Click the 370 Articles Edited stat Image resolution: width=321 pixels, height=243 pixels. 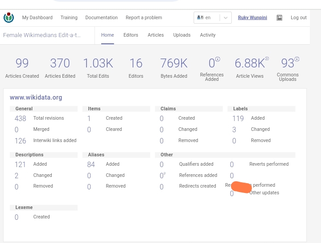(x=60, y=68)
